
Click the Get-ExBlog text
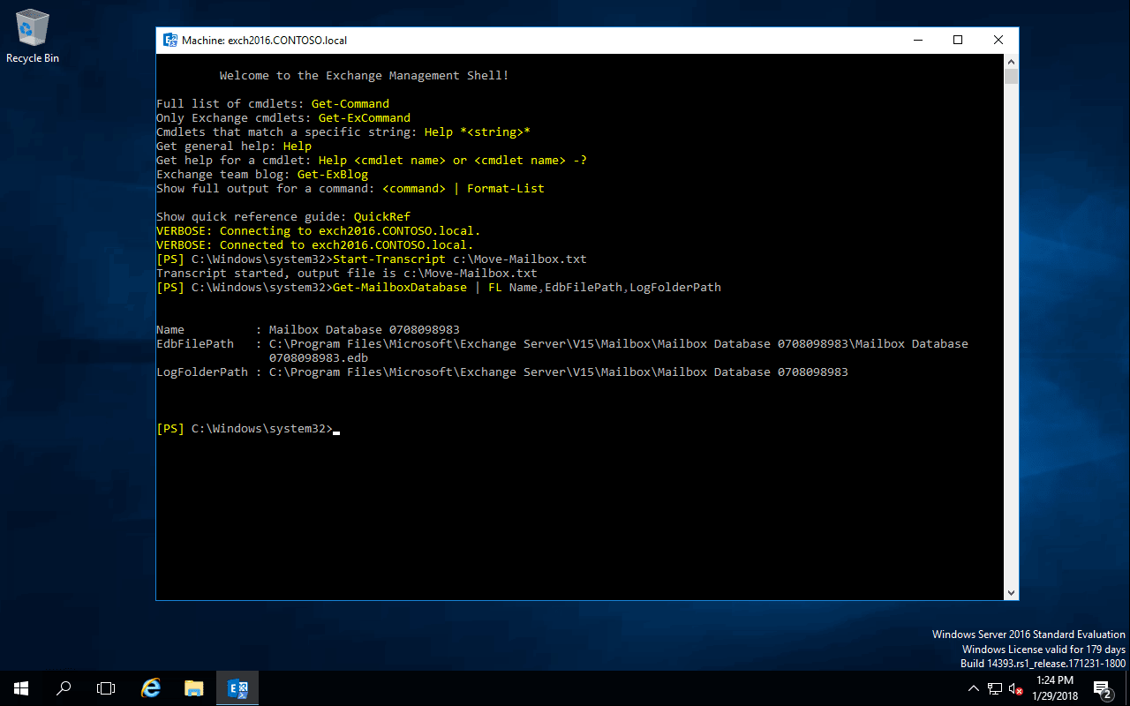(x=333, y=175)
